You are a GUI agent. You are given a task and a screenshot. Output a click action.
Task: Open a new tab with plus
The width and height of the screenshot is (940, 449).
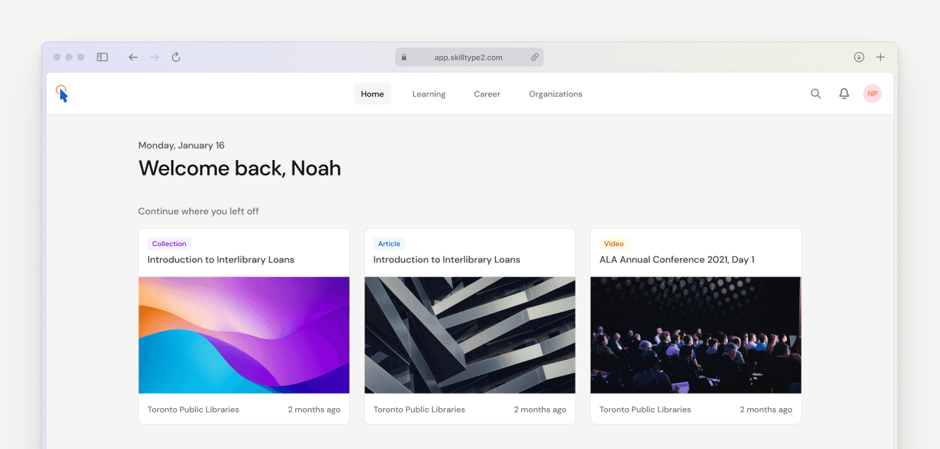coord(880,58)
